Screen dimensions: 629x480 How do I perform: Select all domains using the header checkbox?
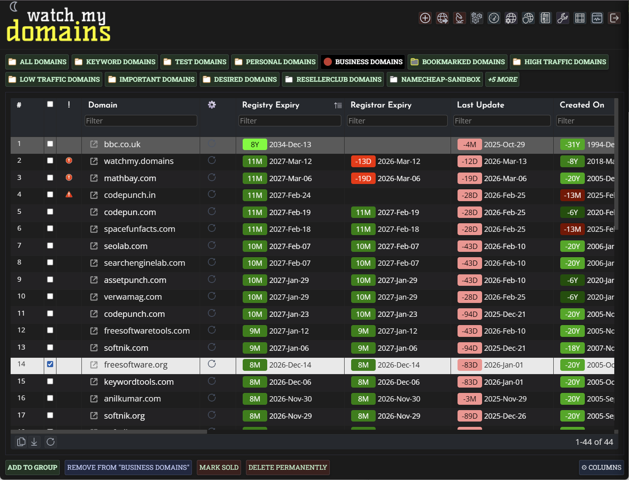[x=50, y=104]
